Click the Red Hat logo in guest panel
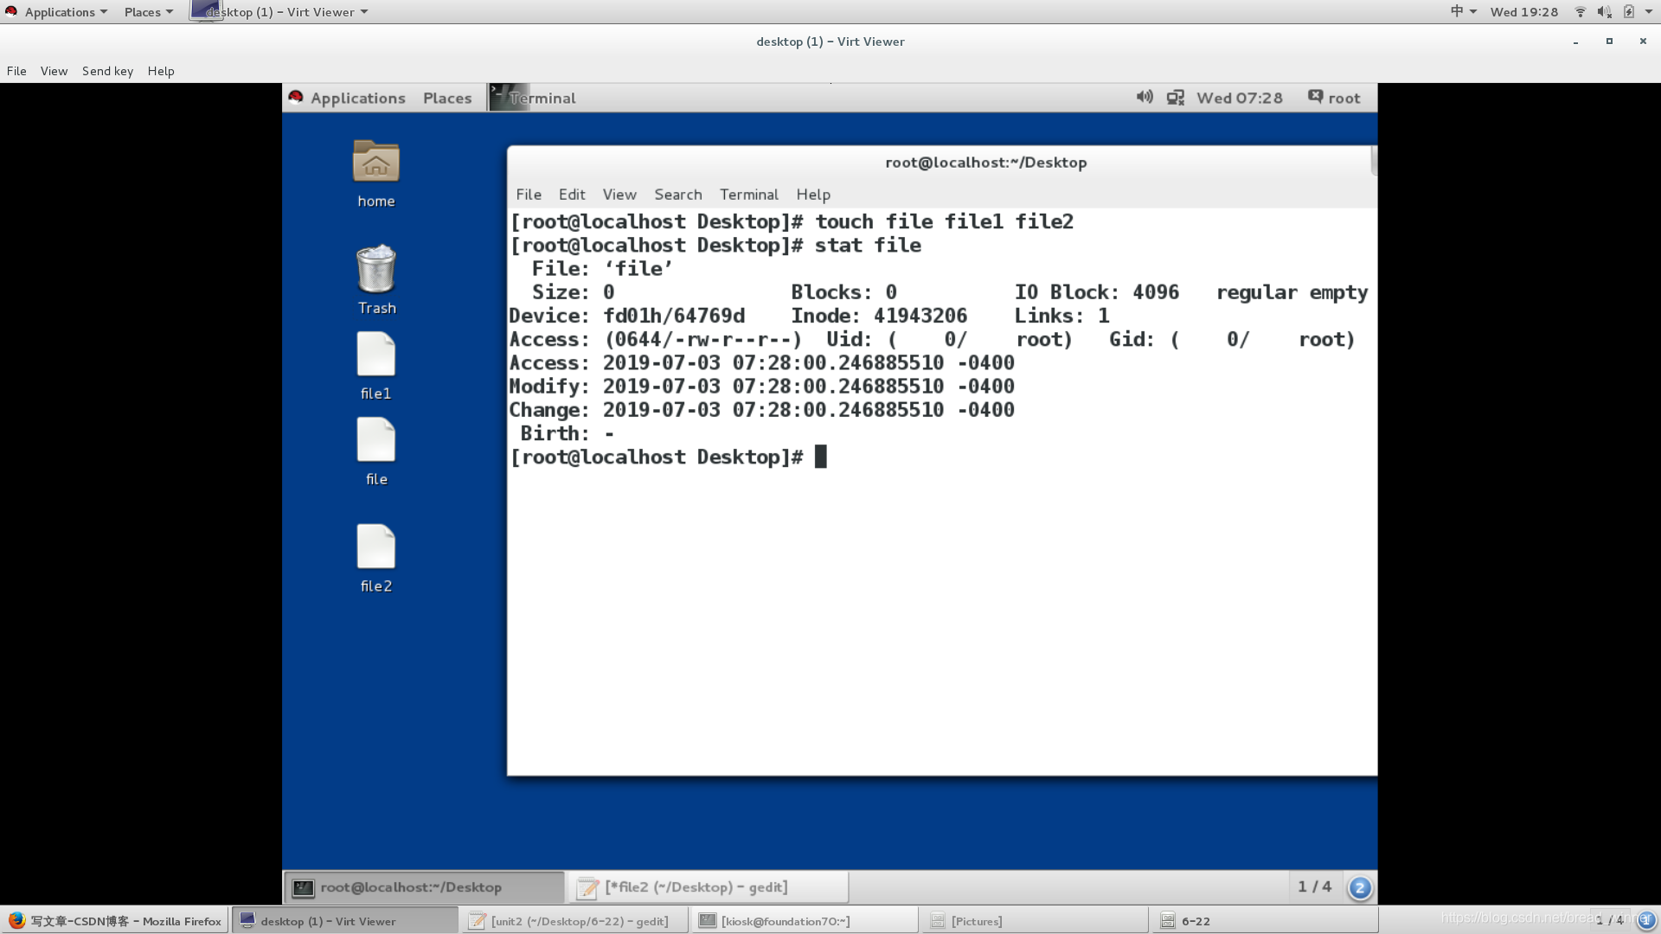The height and width of the screenshot is (934, 1661). (296, 97)
